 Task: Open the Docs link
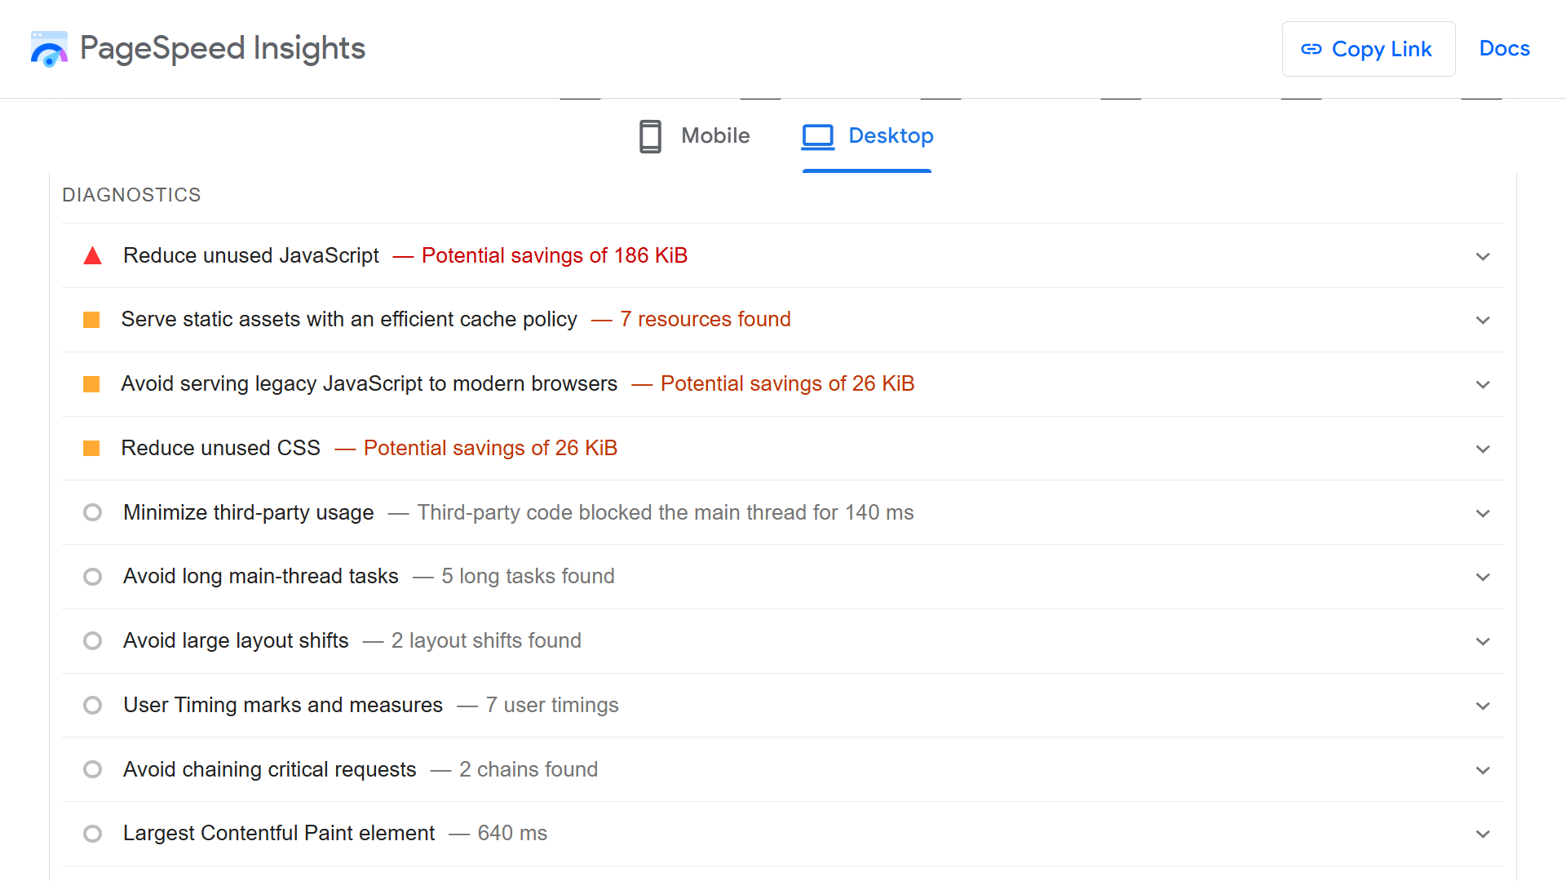click(x=1504, y=49)
